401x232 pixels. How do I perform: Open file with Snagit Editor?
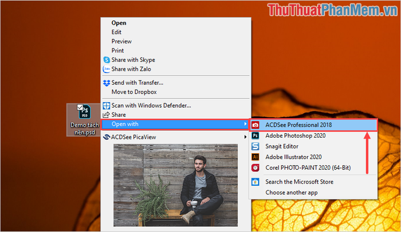click(x=313, y=146)
